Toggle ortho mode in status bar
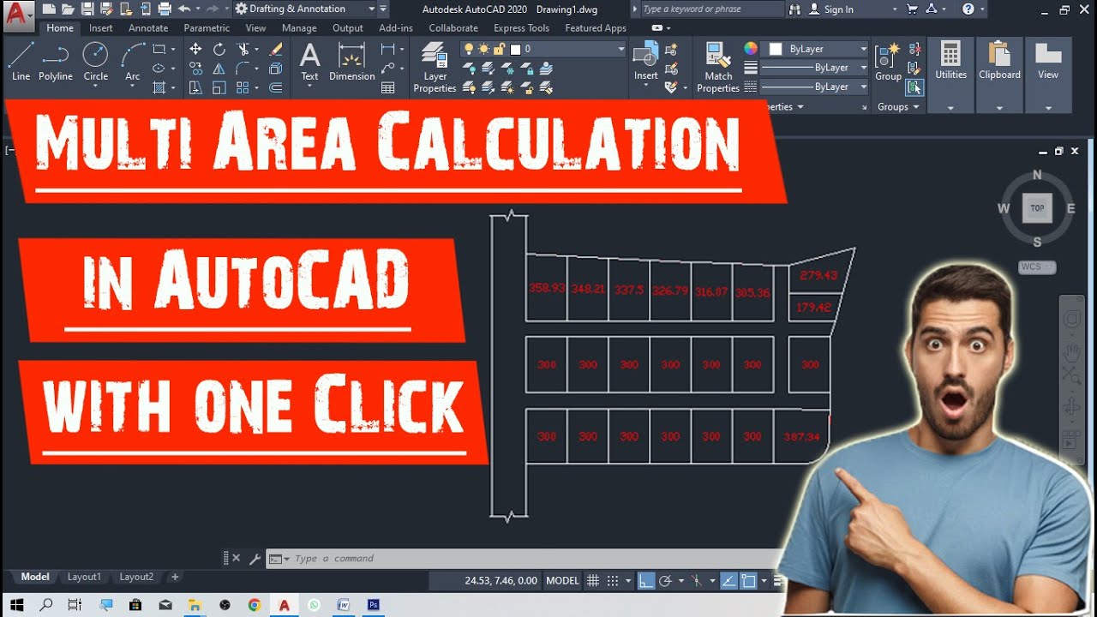1097x617 pixels. tap(645, 580)
